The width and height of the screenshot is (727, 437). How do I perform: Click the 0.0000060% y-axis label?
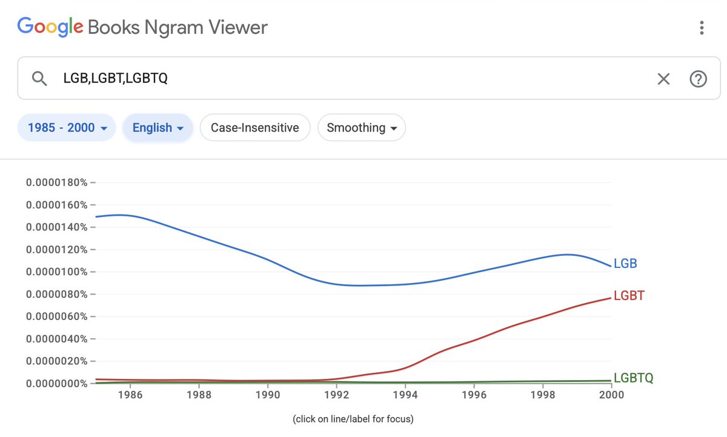point(57,317)
